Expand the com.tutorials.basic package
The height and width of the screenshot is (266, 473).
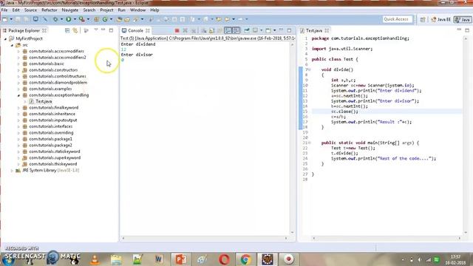click(18, 64)
